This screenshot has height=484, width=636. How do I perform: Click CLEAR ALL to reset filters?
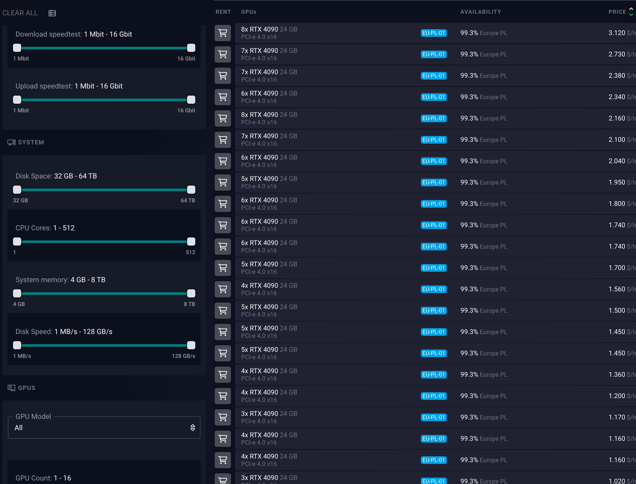[x=20, y=13]
